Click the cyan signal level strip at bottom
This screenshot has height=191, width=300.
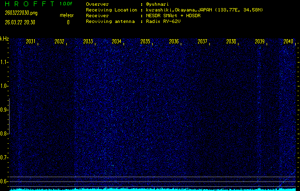pos(153,190)
